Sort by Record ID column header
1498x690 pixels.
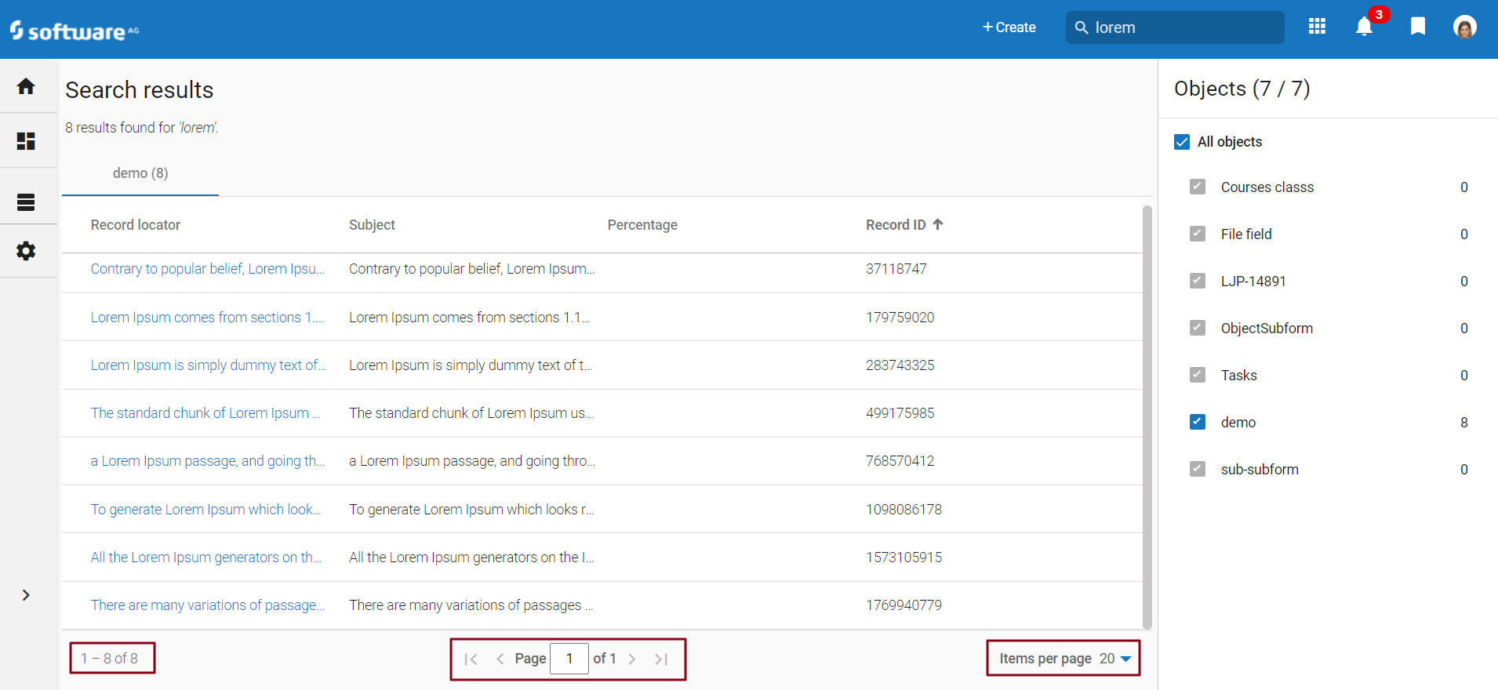pyautogui.click(x=896, y=225)
